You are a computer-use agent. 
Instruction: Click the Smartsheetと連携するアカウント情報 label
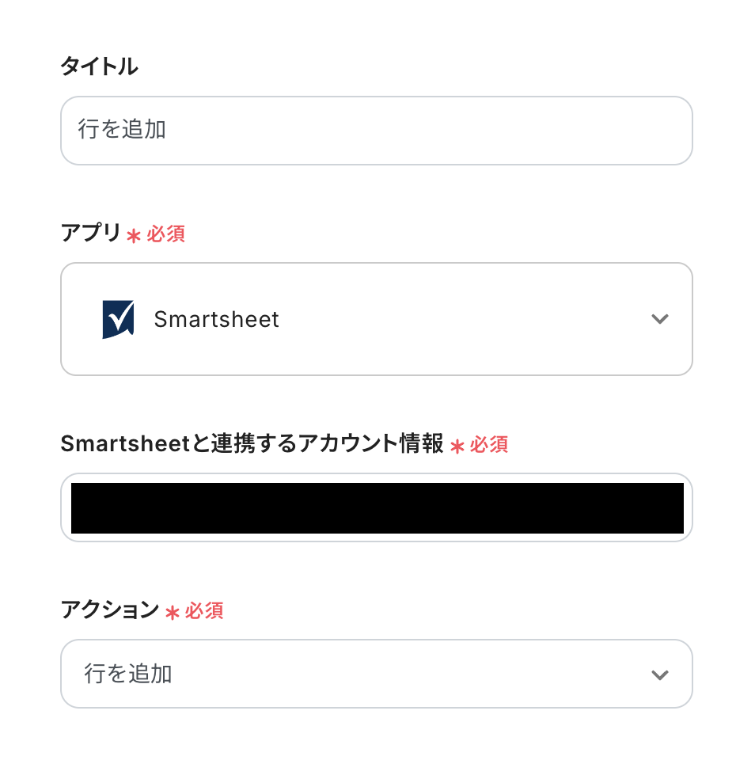pyautogui.click(x=252, y=444)
